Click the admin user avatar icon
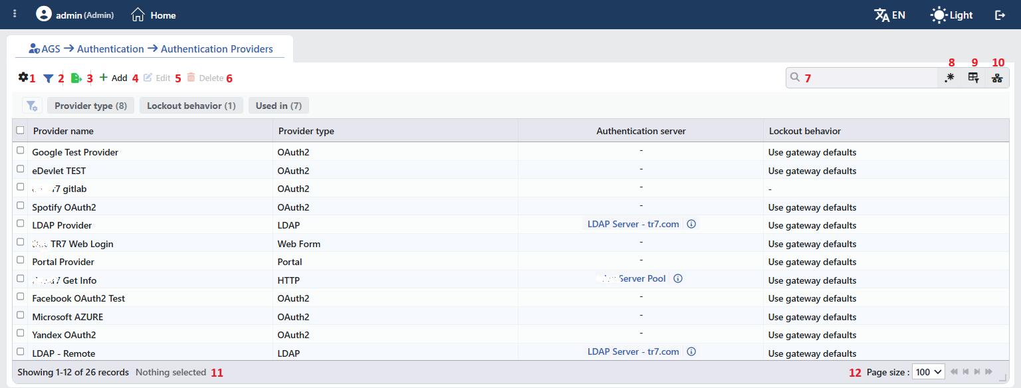Screen dimensions: 1021x388 coord(43,14)
